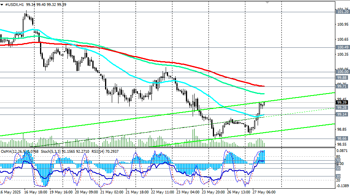The height and width of the screenshot is (195, 350).
Task: Select the 101.20 price level label
Action: 342,11
